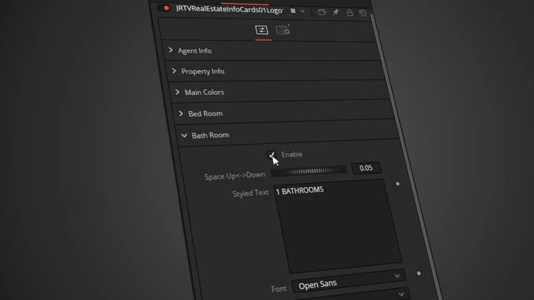Click the versions window icon in header
The image size is (534, 300).
pyautogui.click(x=321, y=12)
